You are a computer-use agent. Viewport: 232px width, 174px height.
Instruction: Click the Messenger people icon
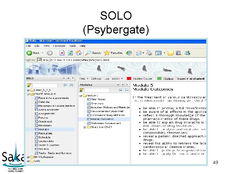tap(187, 53)
